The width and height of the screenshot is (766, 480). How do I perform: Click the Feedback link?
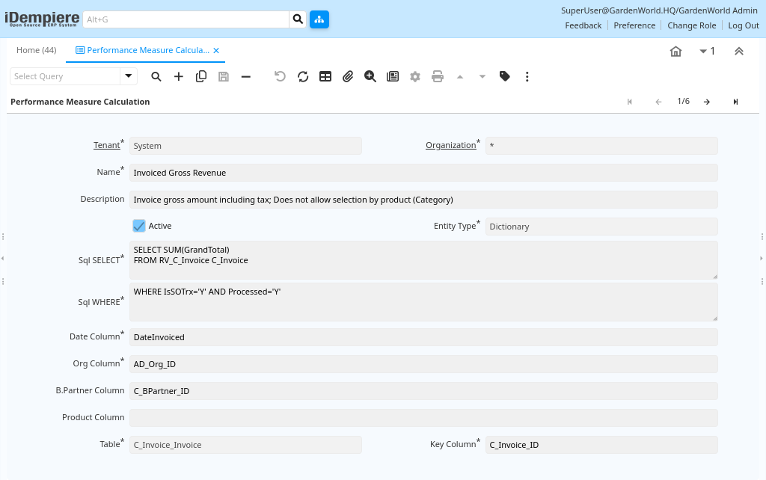[x=583, y=25]
